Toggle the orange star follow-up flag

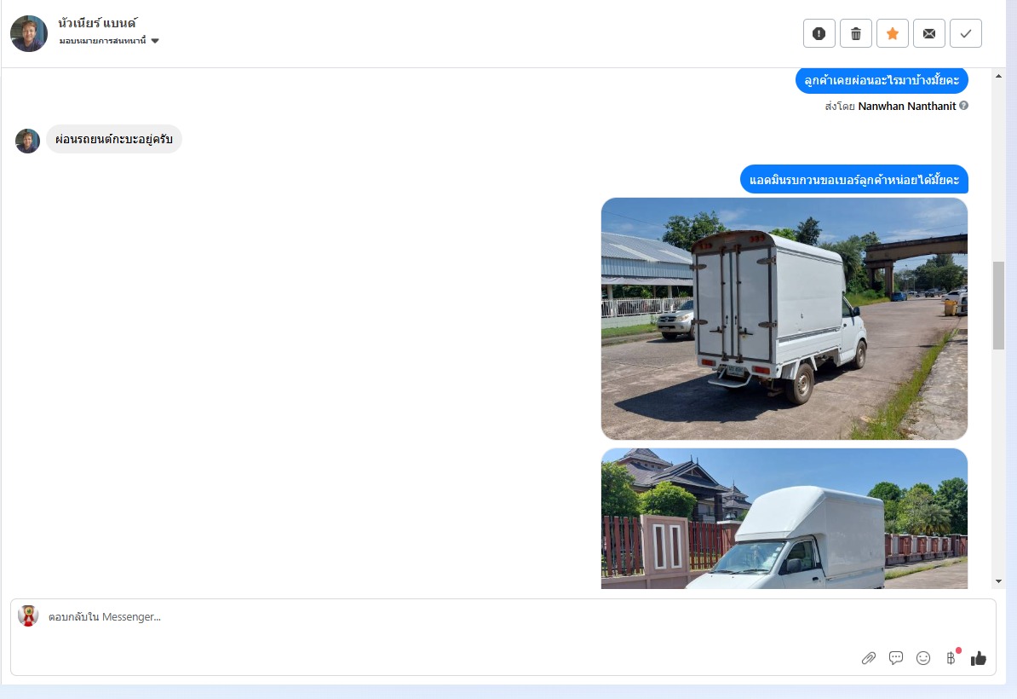click(x=893, y=34)
